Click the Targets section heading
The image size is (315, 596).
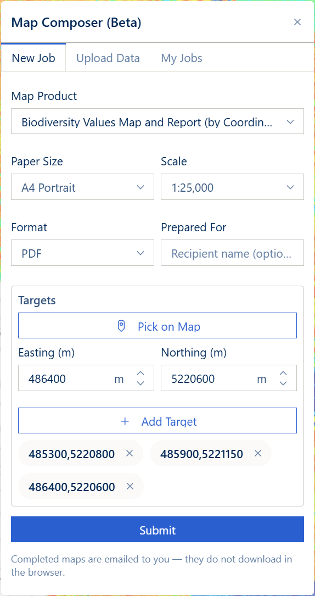(x=37, y=300)
